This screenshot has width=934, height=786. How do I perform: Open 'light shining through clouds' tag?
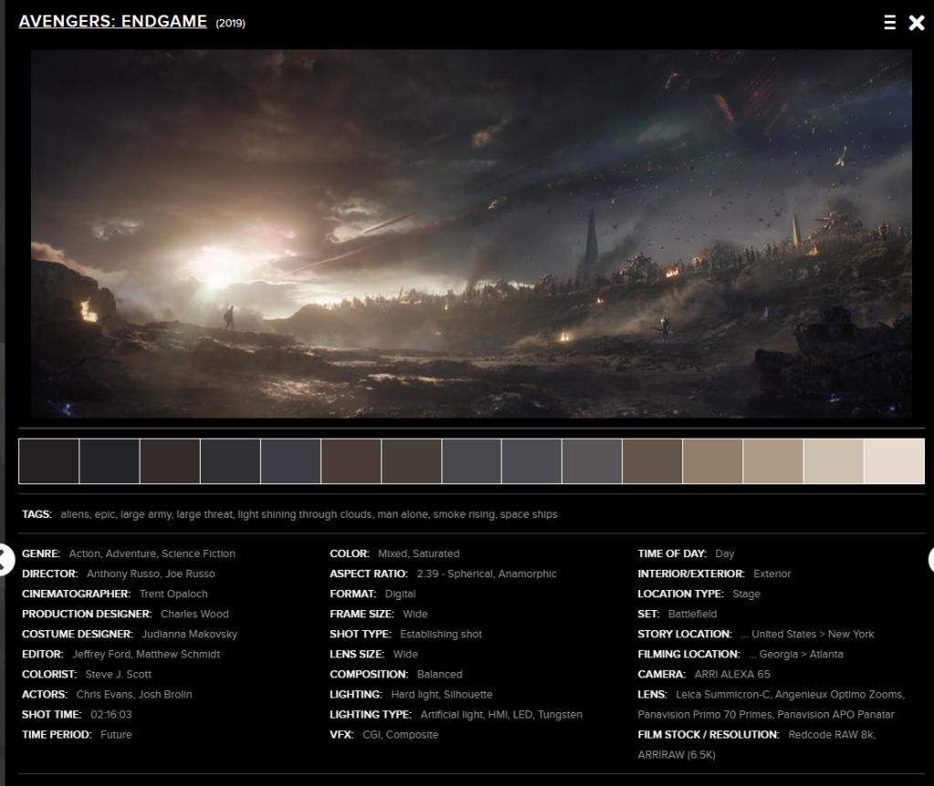point(305,514)
